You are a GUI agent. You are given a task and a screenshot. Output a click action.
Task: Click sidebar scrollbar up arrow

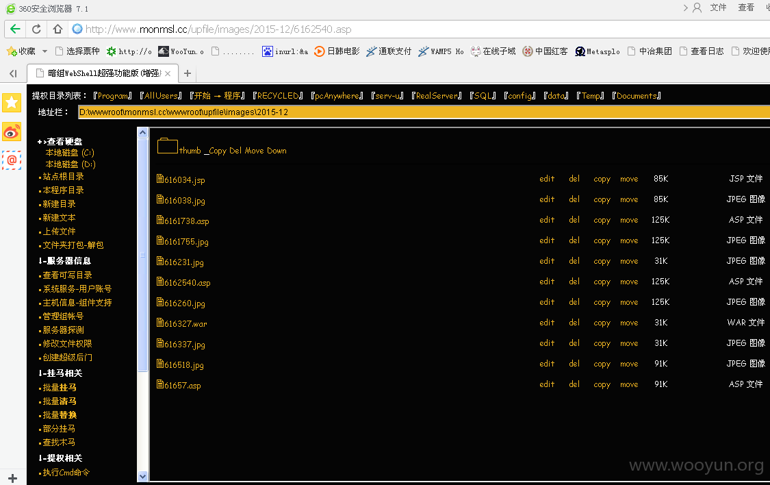pos(142,132)
